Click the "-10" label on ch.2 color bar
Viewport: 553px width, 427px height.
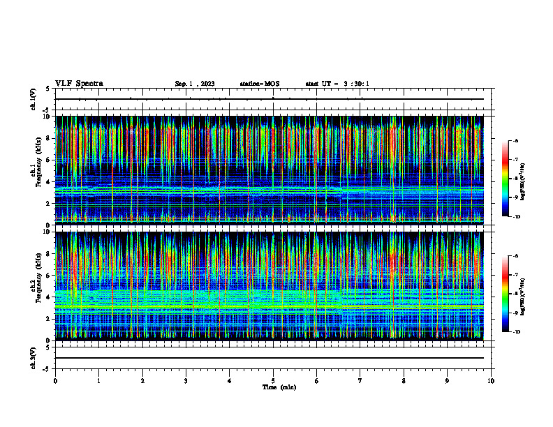pyautogui.click(x=516, y=332)
